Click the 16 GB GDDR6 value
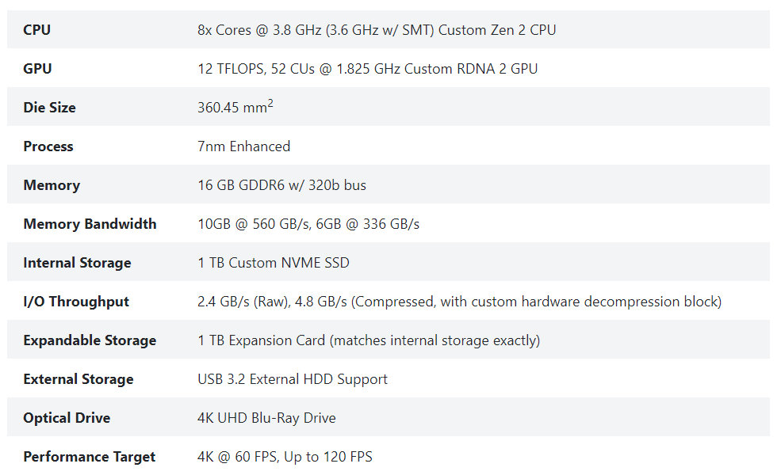This screenshot has height=475, width=781. click(281, 185)
